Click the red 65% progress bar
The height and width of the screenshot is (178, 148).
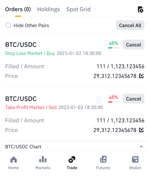114,102
